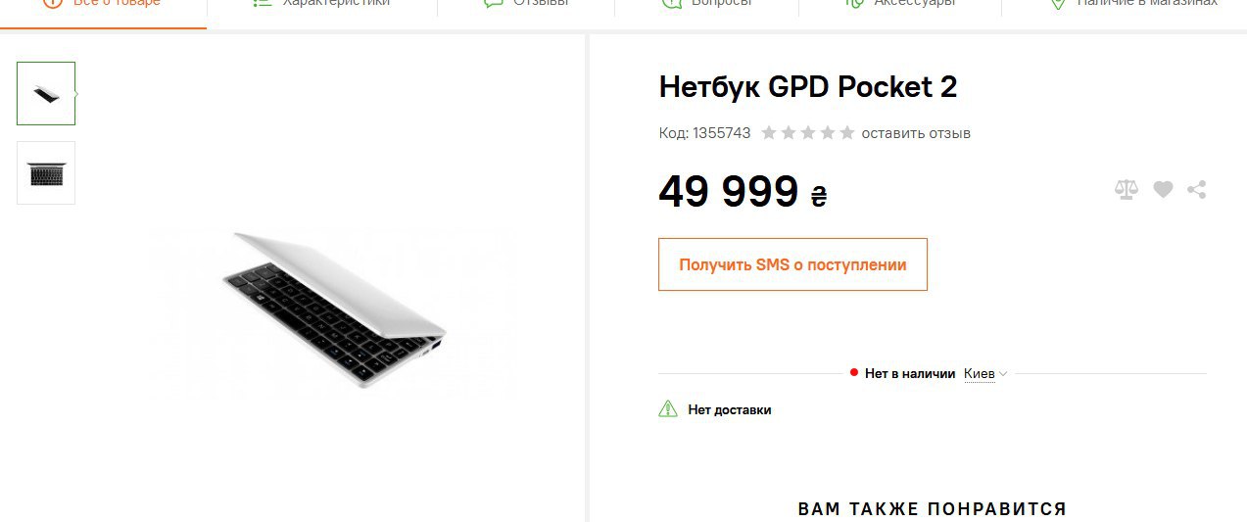Image resolution: width=1247 pixels, height=522 pixels.
Task: Expand the city chevron next to Киев
Action: (x=1003, y=374)
